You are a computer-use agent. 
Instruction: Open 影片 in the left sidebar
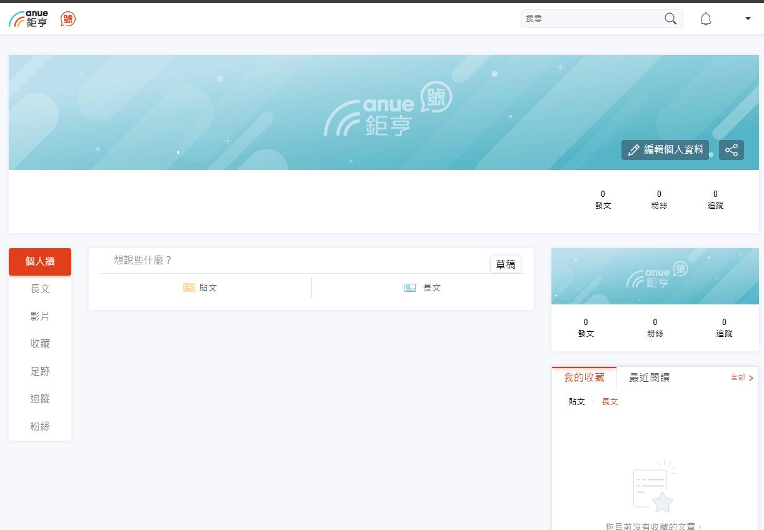tap(40, 316)
